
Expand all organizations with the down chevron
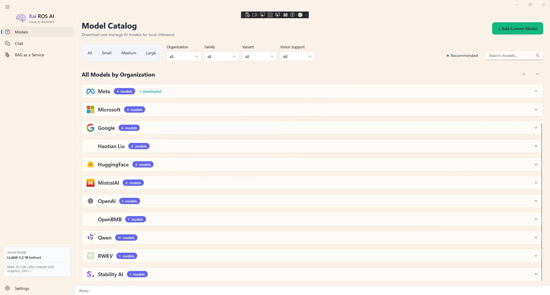pyautogui.click(x=537, y=74)
